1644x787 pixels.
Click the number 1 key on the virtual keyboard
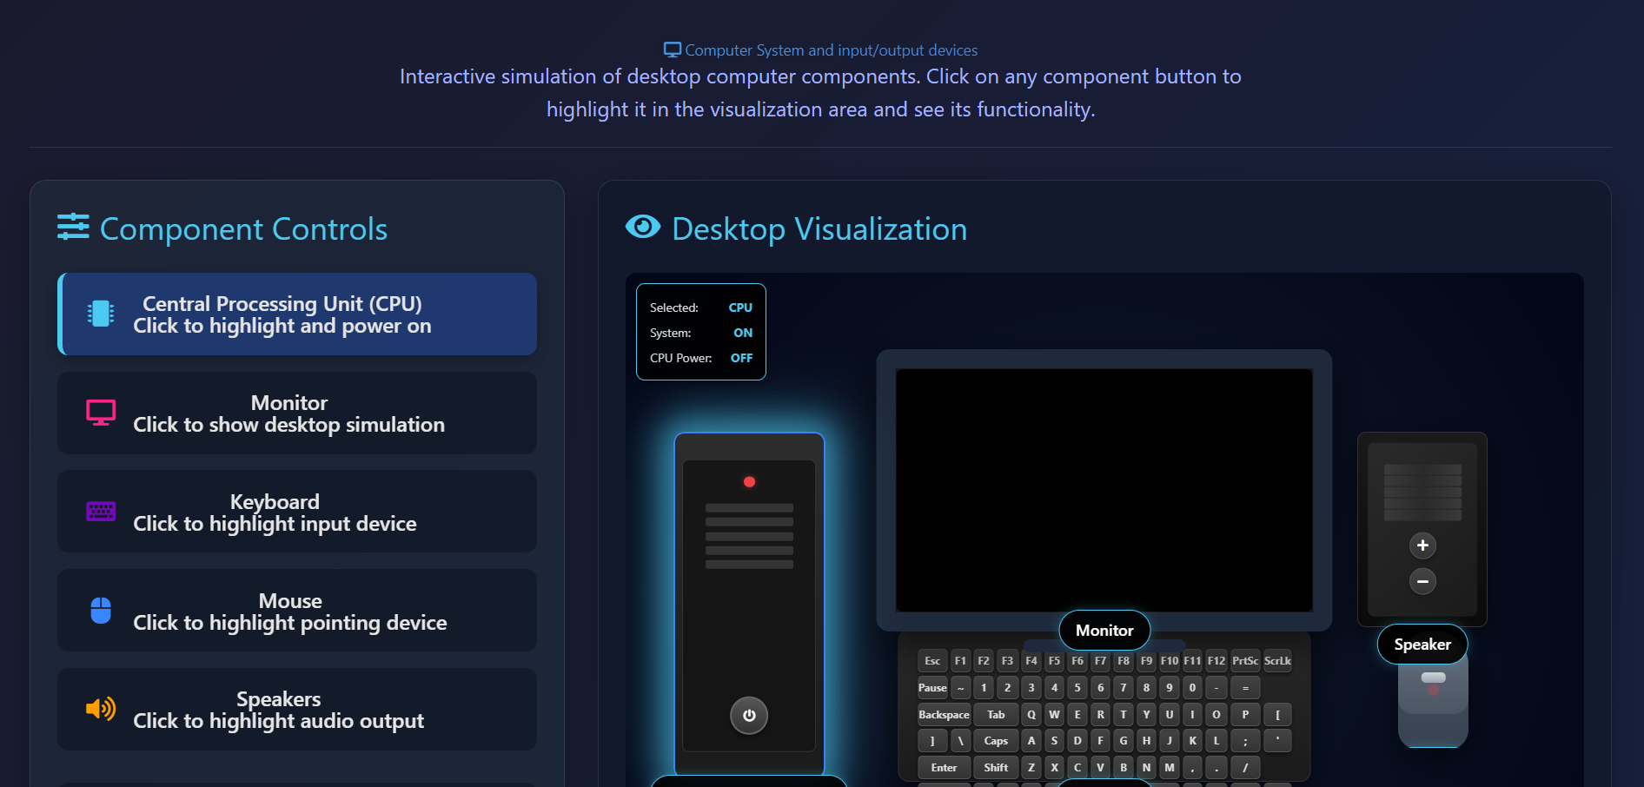(x=984, y=688)
